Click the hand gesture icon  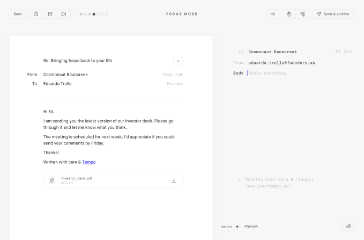288,13
